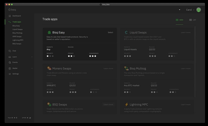Click the 'Liquid Assets' markets value

tap(130, 49)
